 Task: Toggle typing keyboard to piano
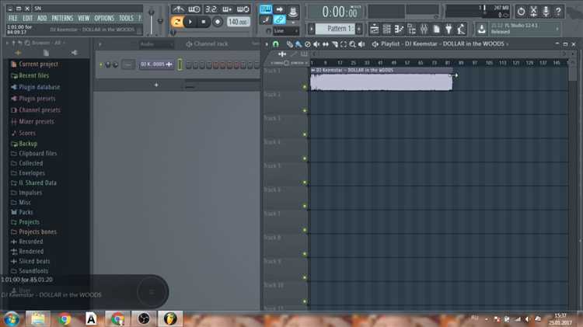266,9
